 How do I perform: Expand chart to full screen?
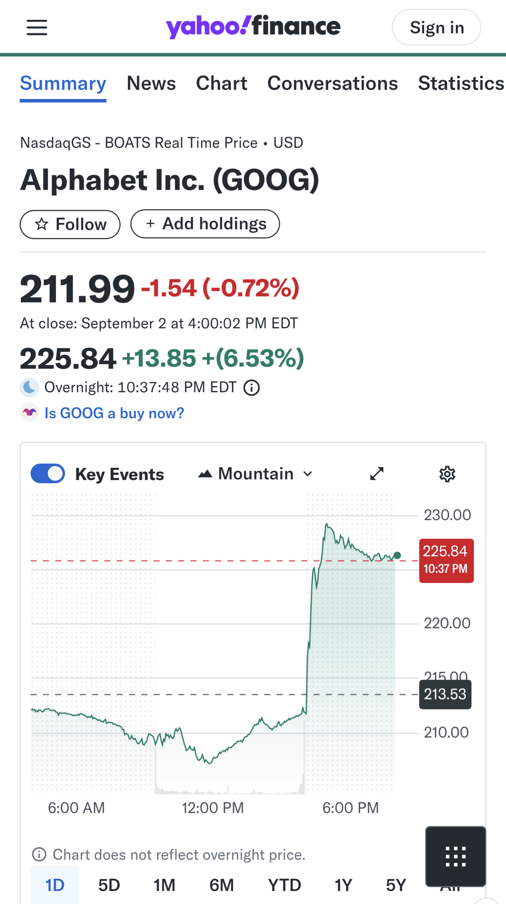coord(377,474)
